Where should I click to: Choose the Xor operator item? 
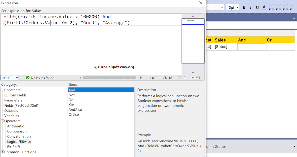71,105
